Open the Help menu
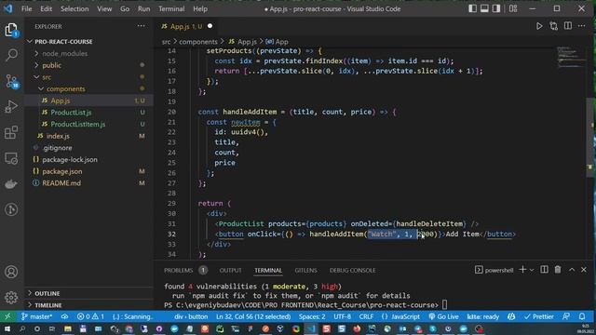 pos(200,8)
